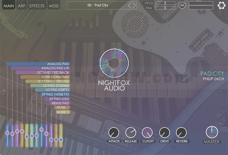Click the PAD CITY title text
This screenshot has width=228, height=155.
click(x=212, y=74)
